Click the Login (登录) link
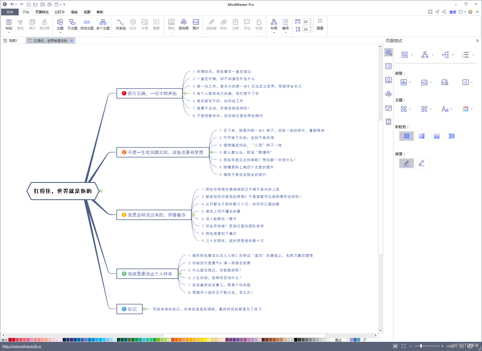Screen dimensions: 482x351 (453, 12)
